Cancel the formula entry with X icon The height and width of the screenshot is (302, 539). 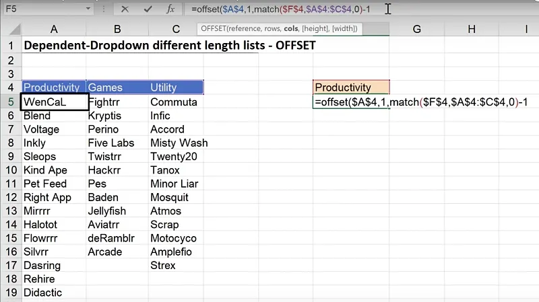pyautogui.click(x=125, y=9)
